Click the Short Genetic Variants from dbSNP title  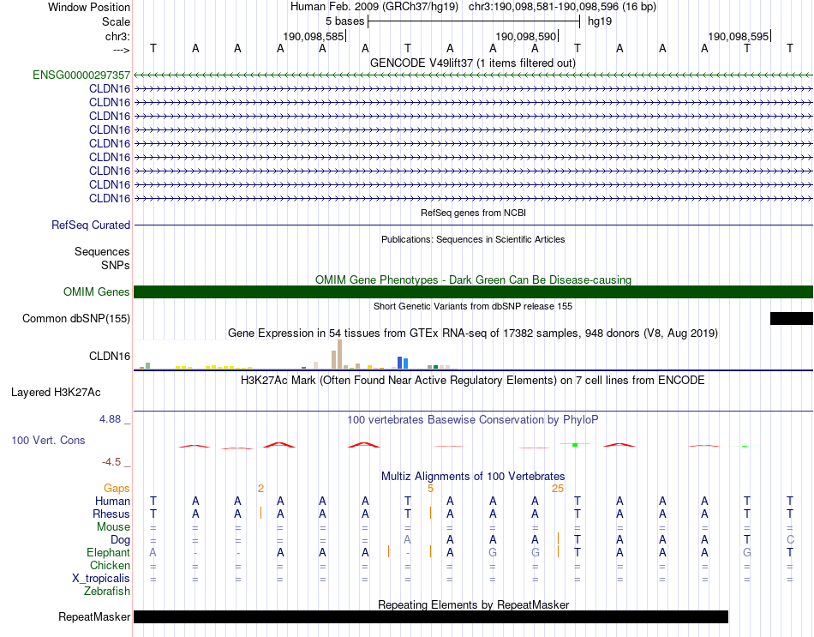tap(473, 306)
